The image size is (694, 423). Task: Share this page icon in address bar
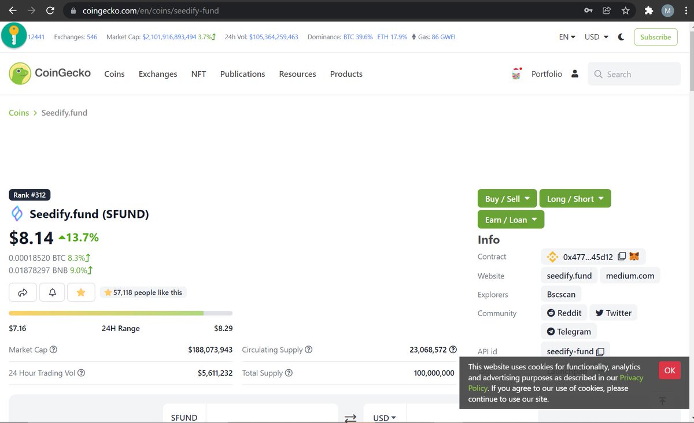click(607, 10)
